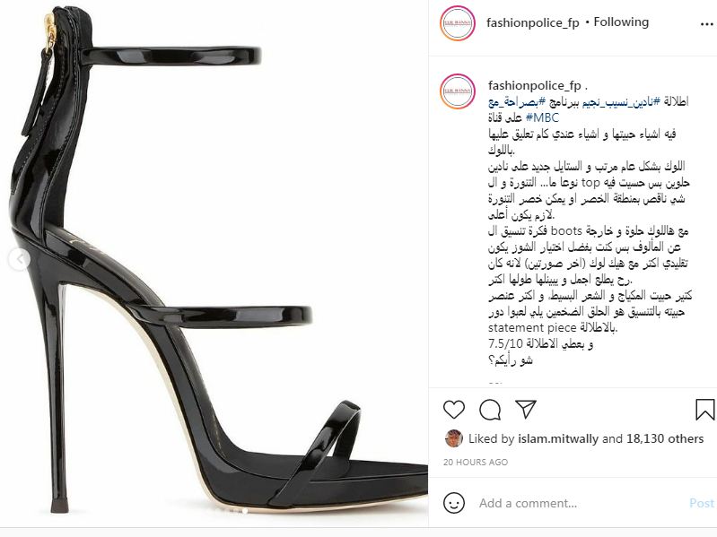Screen dimensions: 717x537
Task: Share post via paper plane icon
Action: pyautogui.click(x=525, y=409)
